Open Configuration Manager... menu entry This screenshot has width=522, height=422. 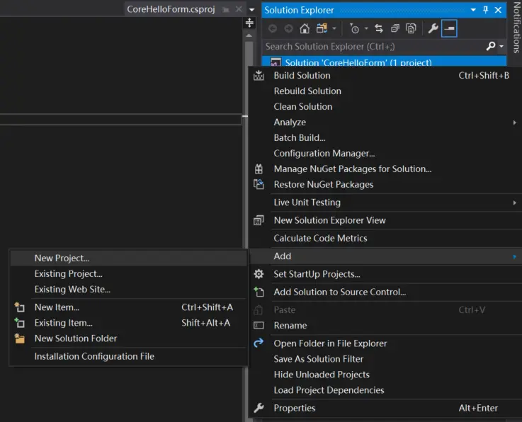pos(385,154)
